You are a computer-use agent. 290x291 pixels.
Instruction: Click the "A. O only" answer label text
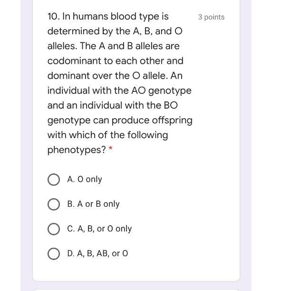(85, 180)
